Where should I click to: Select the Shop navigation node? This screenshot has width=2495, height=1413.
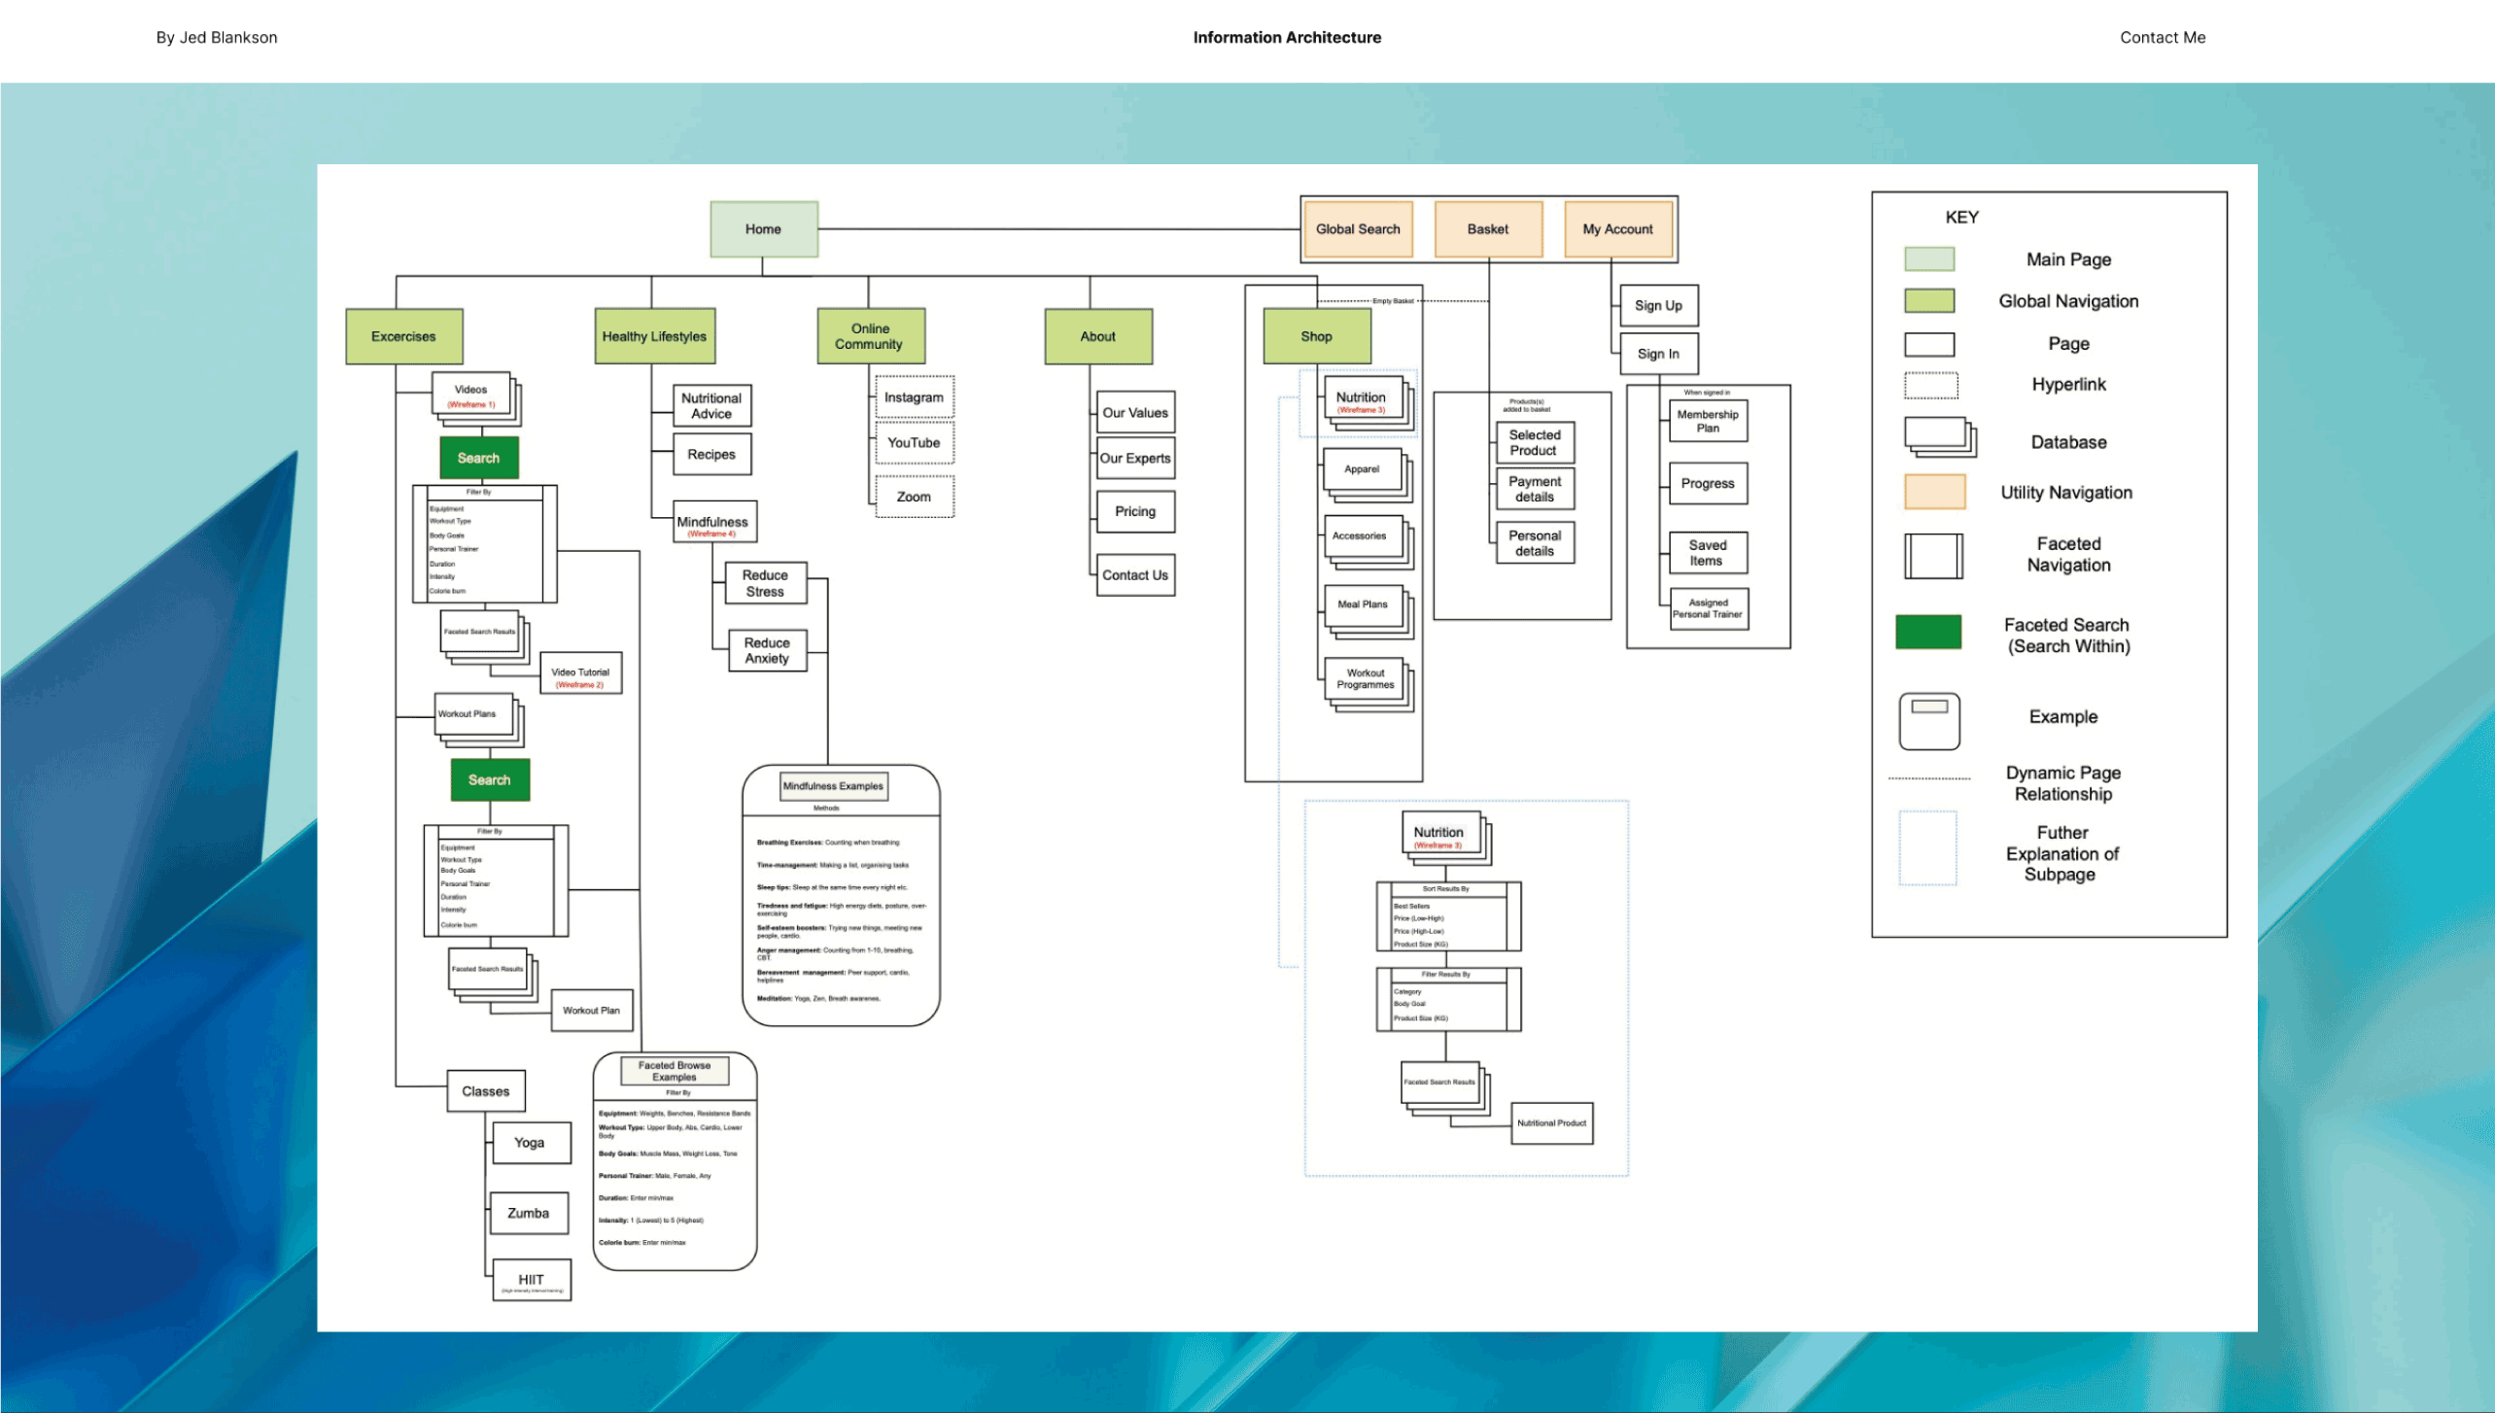coord(1316,336)
